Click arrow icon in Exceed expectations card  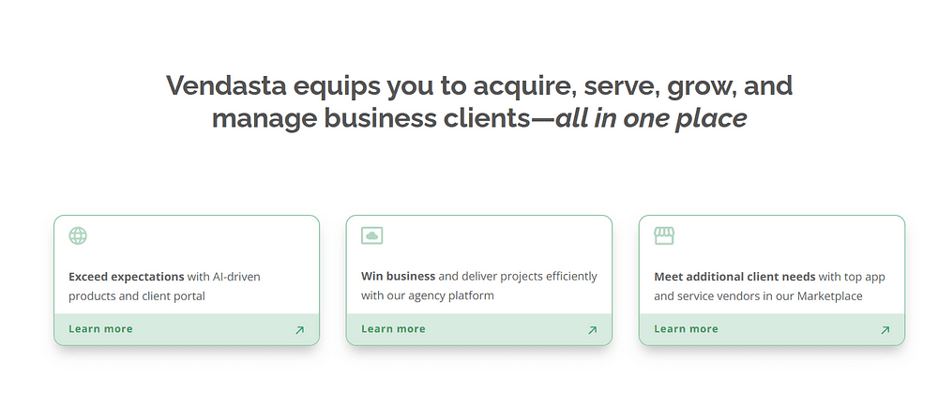pyautogui.click(x=300, y=329)
